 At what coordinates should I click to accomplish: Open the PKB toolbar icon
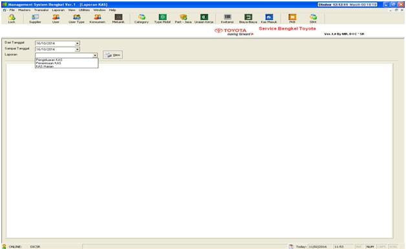292,19
